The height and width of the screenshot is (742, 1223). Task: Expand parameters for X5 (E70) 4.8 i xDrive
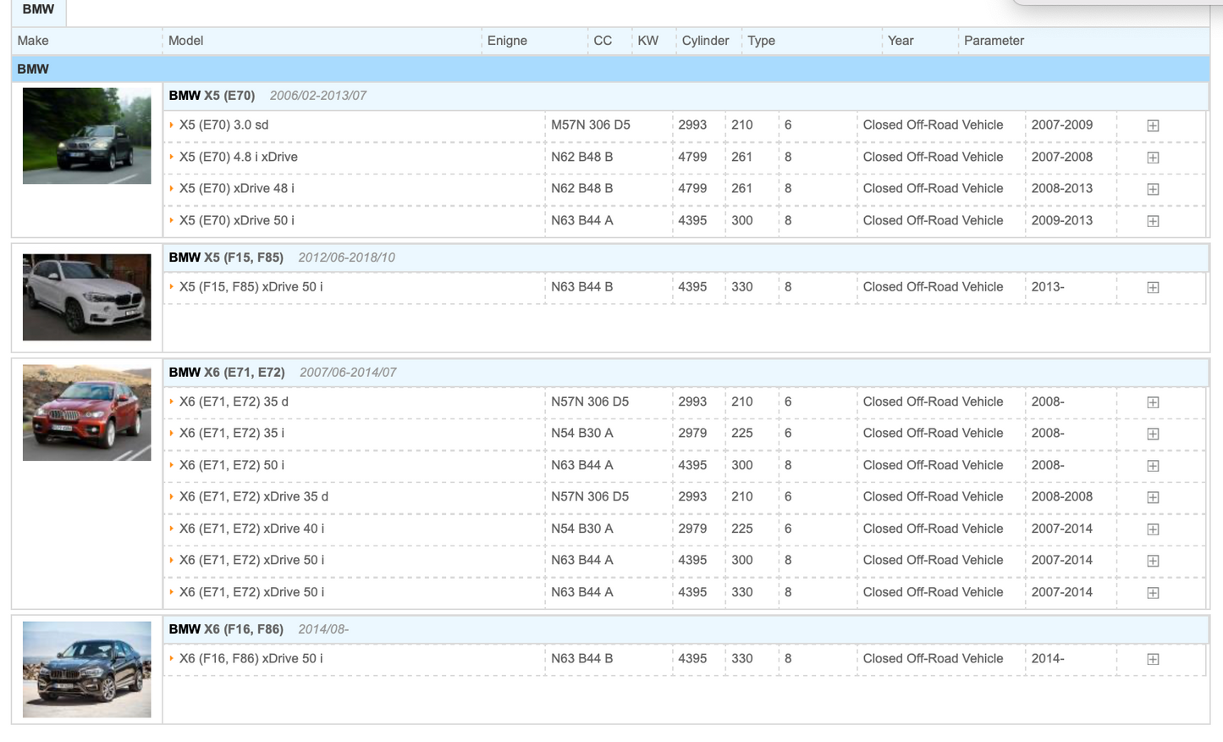tap(1153, 158)
